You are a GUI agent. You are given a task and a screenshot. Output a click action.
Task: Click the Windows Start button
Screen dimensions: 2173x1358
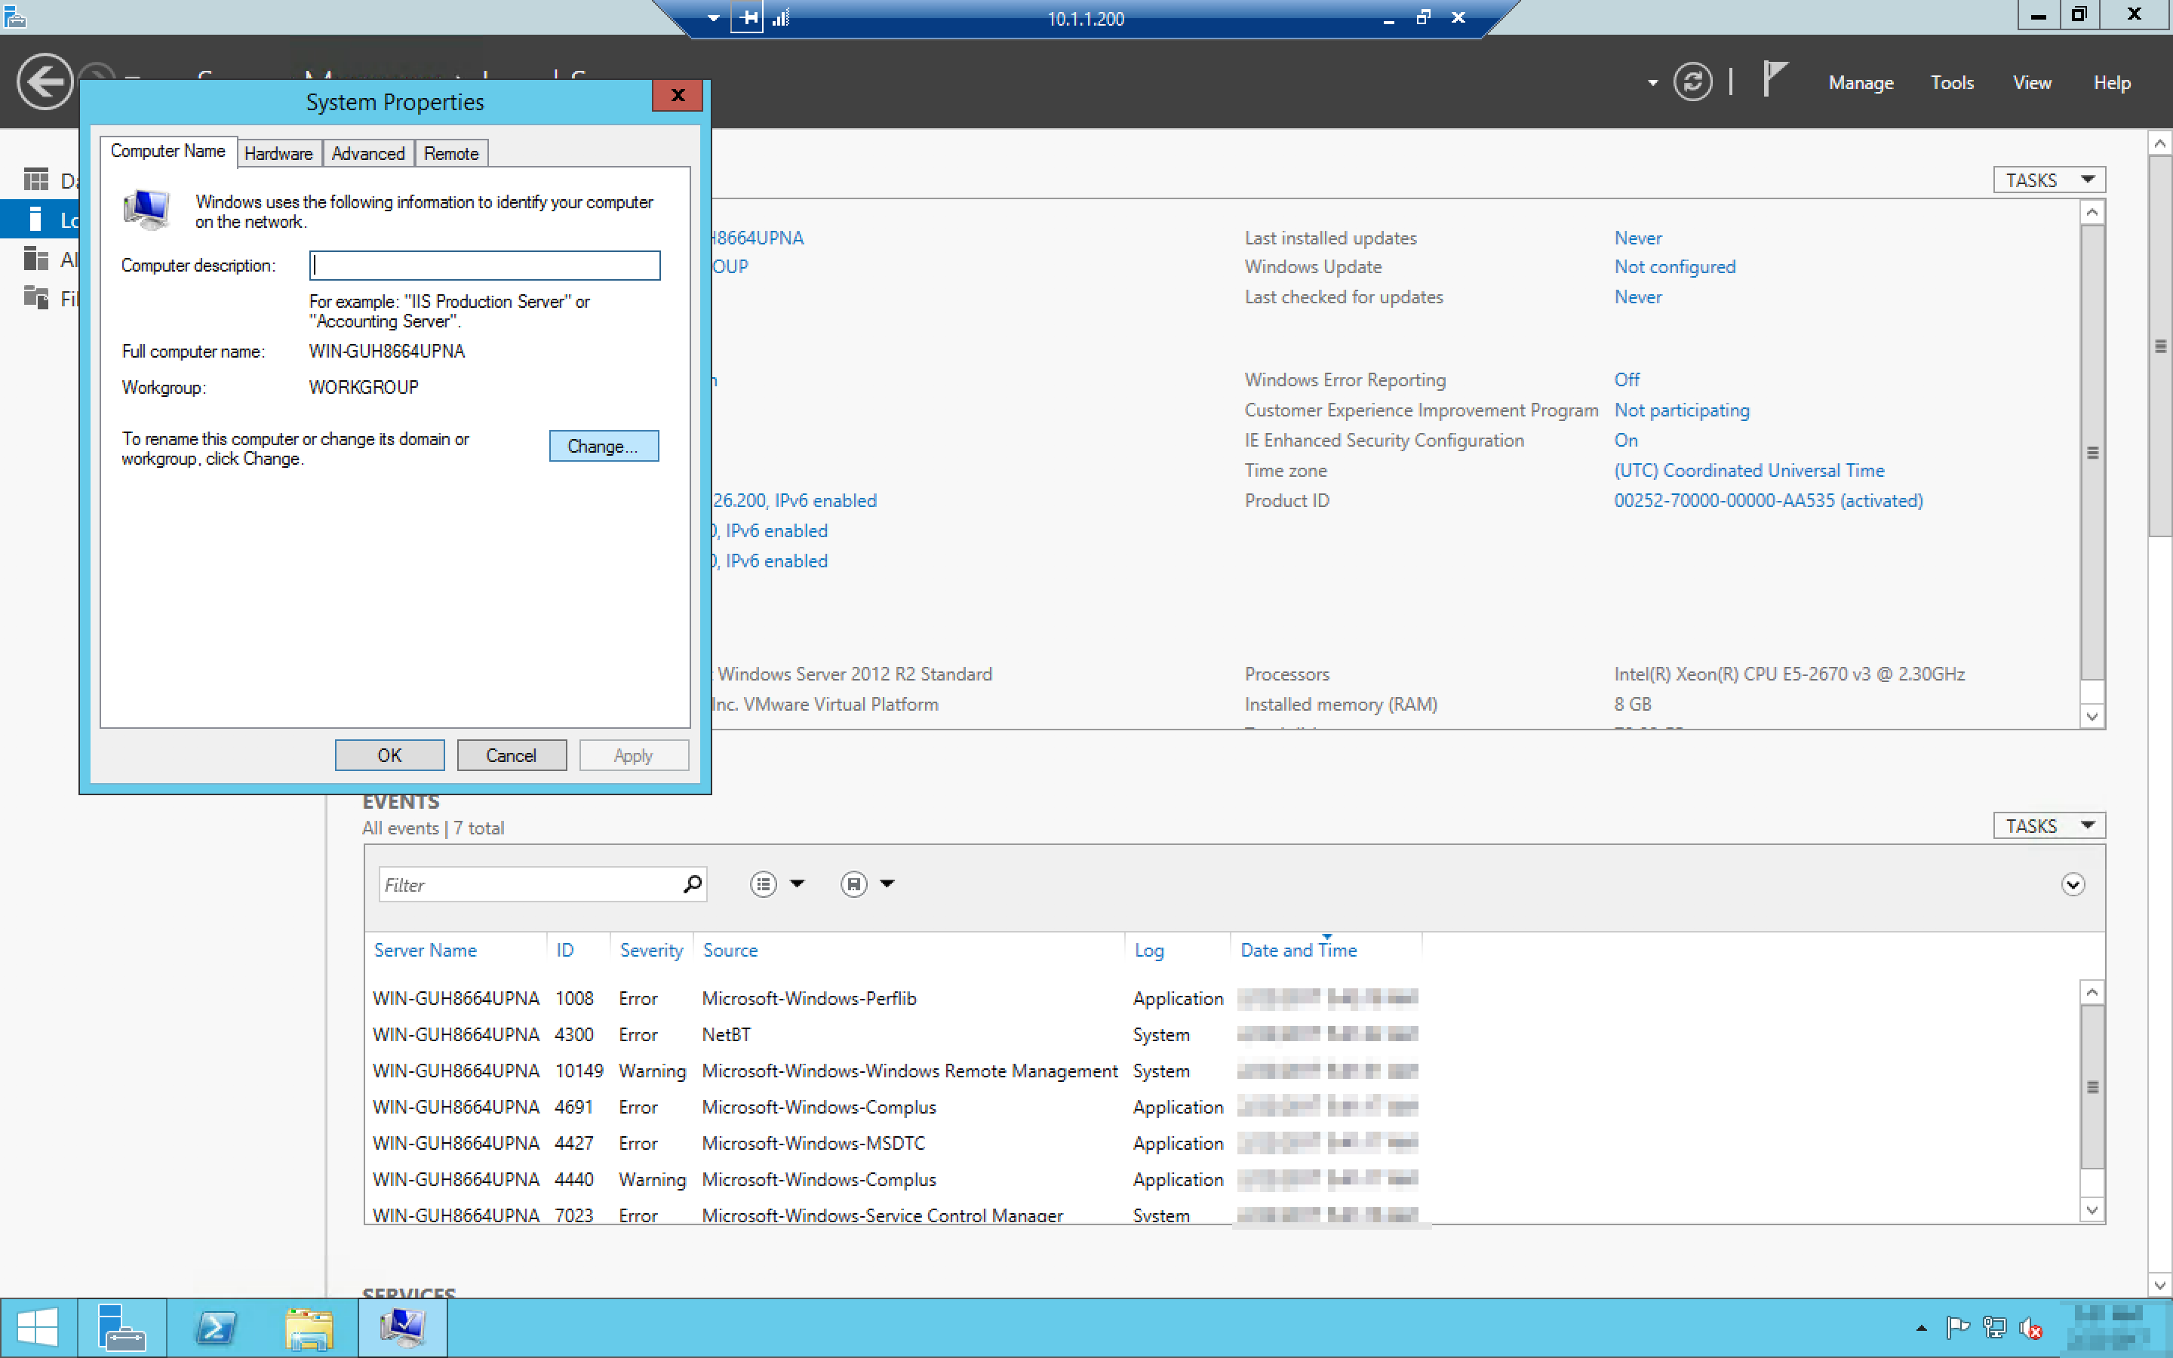coord(38,1328)
